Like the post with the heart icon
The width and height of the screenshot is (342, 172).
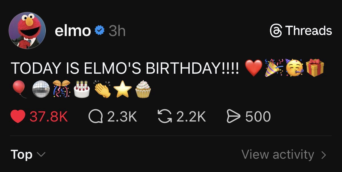[18, 117]
